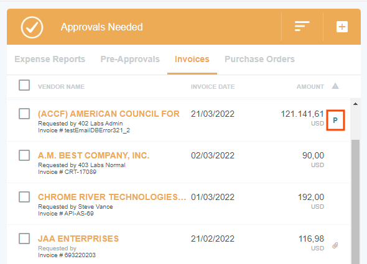Click the warning triangle column header icon

point(335,86)
